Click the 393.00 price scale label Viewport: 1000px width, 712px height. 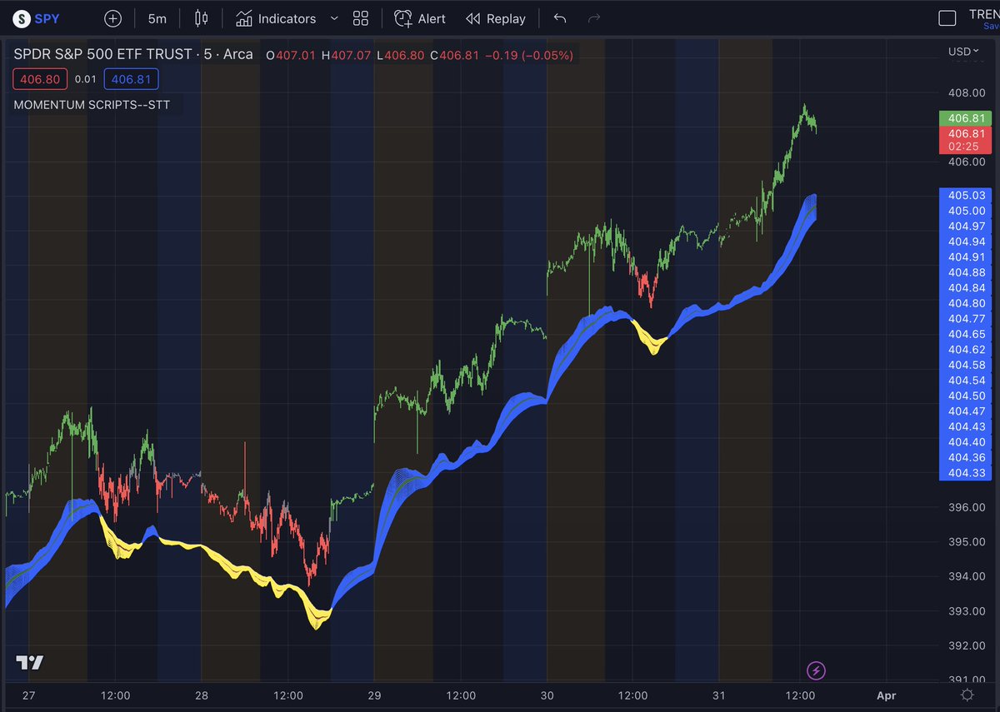pyautogui.click(x=967, y=611)
